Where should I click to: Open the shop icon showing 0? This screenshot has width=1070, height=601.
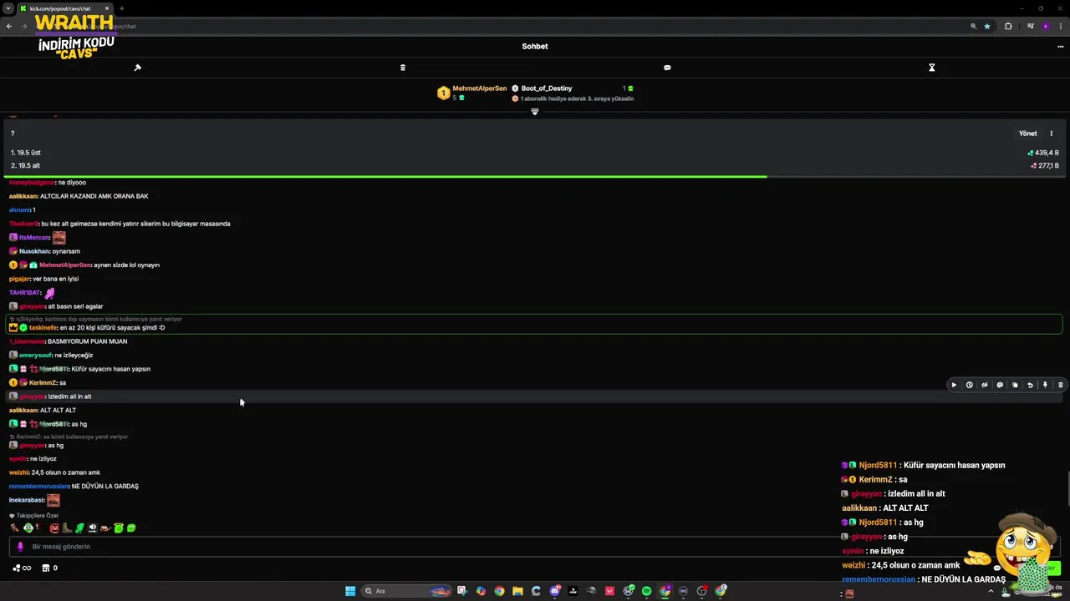click(50, 568)
